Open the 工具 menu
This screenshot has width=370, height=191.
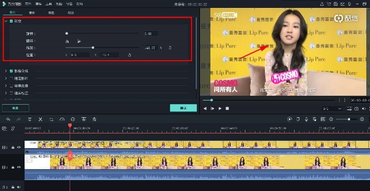click(49, 4)
